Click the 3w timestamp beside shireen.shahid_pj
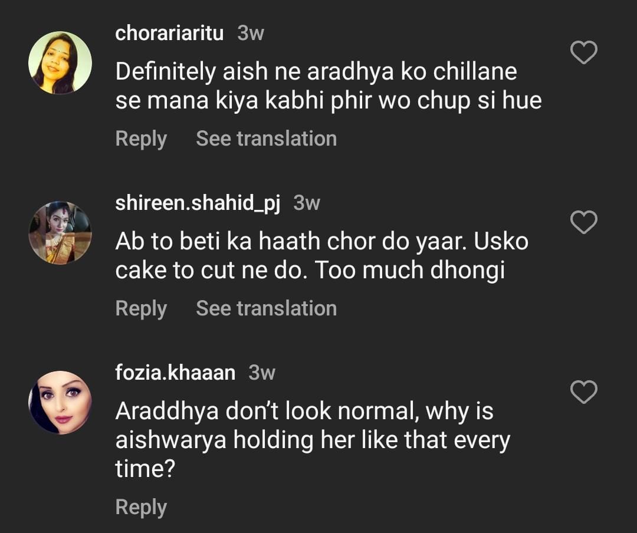Screen dimensions: 637x533 pyautogui.click(x=307, y=203)
